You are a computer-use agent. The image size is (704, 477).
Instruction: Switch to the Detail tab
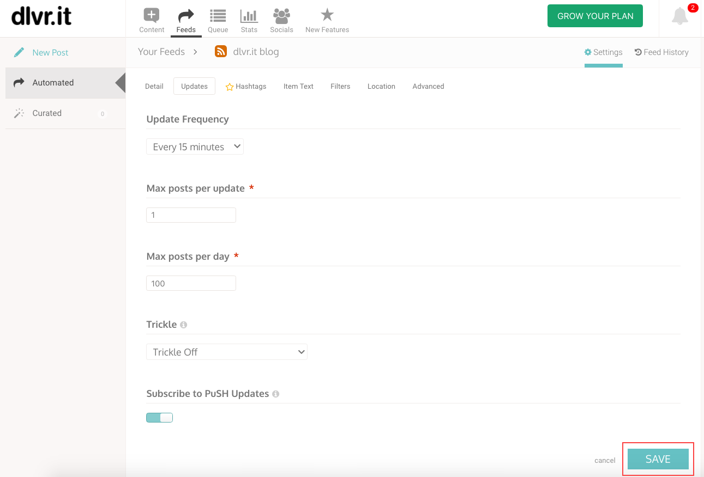(x=154, y=86)
